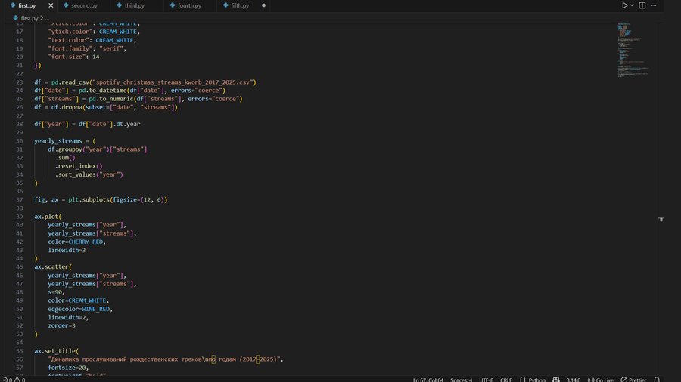Change file encoding UTF-8

click(486, 380)
